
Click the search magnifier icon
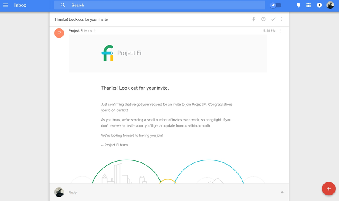tap(63, 5)
